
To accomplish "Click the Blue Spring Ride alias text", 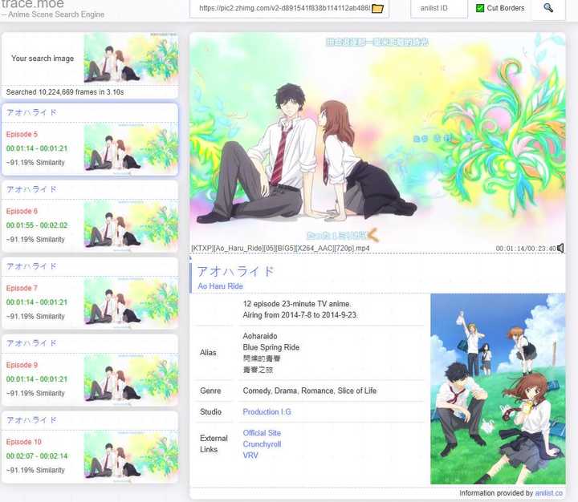I will coord(271,347).
